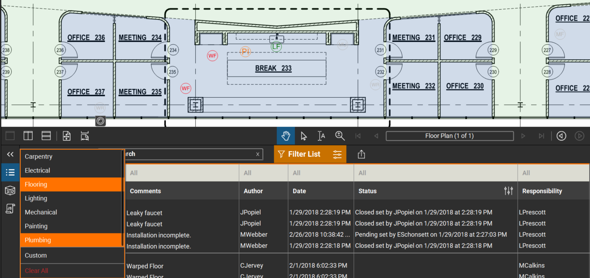Select the arrow pointer tool
This screenshot has height=278, width=590.
304,136
